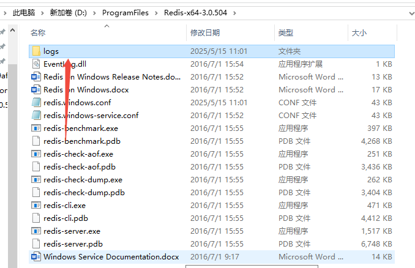Click the 文件夹 type of logs

pos(290,51)
